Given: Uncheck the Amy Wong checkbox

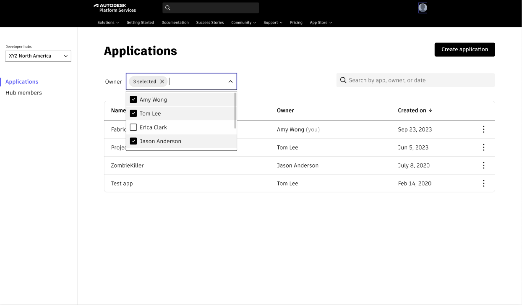Looking at the screenshot, I should [x=133, y=100].
